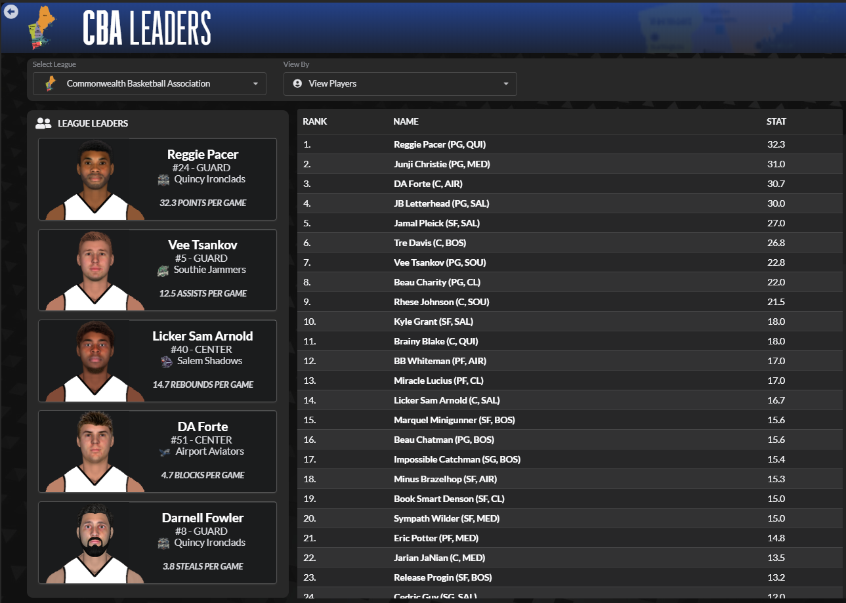Click Release Progin (SF, BOS) row
846x603 pixels.
(x=570, y=577)
